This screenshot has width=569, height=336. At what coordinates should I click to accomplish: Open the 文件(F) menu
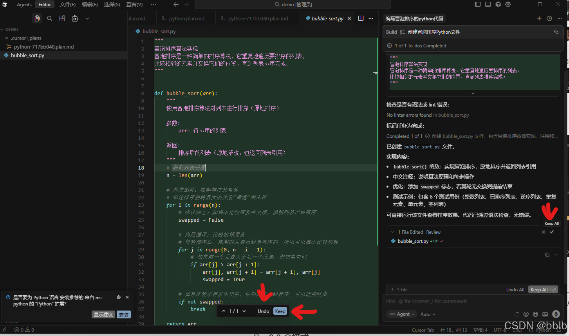(x=67, y=4)
